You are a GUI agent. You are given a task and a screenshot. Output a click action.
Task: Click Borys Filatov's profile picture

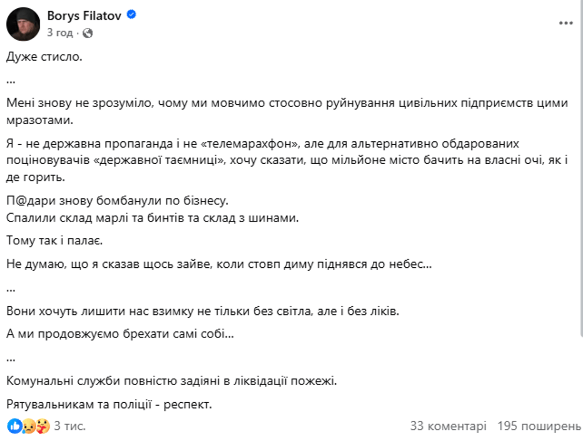pyautogui.click(x=24, y=23)
